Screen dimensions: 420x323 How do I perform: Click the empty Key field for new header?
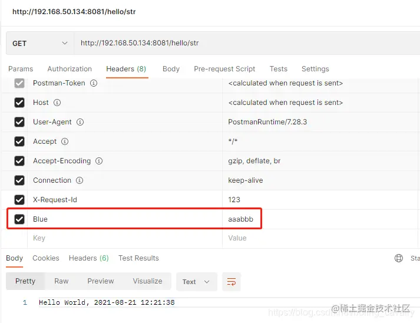(x=125, y=238)
